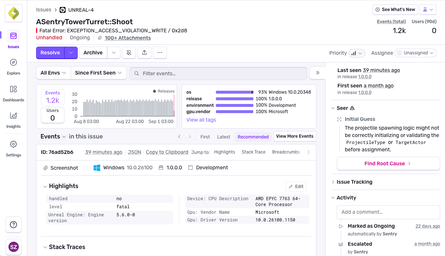Viewport: 445px width, 256px height.
Task: Click the share issue upload icon
Action: click(144, 53)
